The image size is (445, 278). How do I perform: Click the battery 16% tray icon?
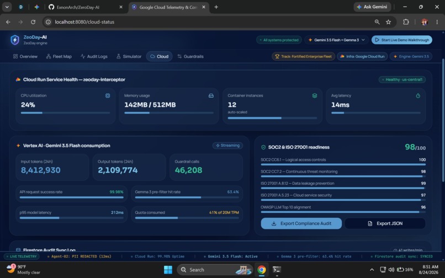click(x=405, y=270)
